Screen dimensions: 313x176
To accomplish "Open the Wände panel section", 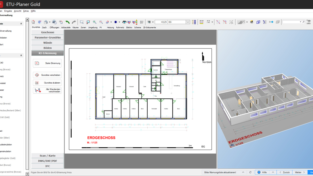I will 48,43.
